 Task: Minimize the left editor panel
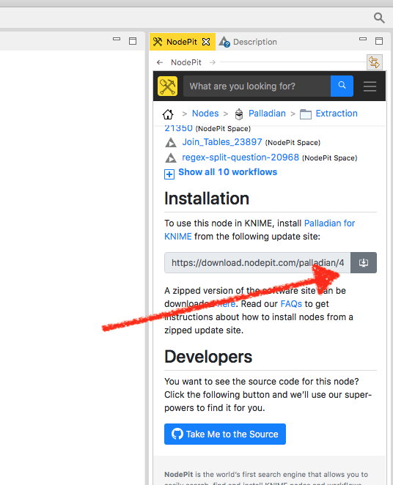click(117, 40)
